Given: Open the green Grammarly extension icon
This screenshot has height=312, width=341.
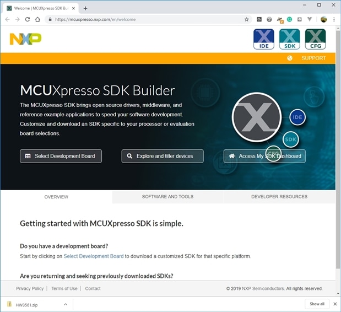Looking at the screenshot, I should coord(289,19).
